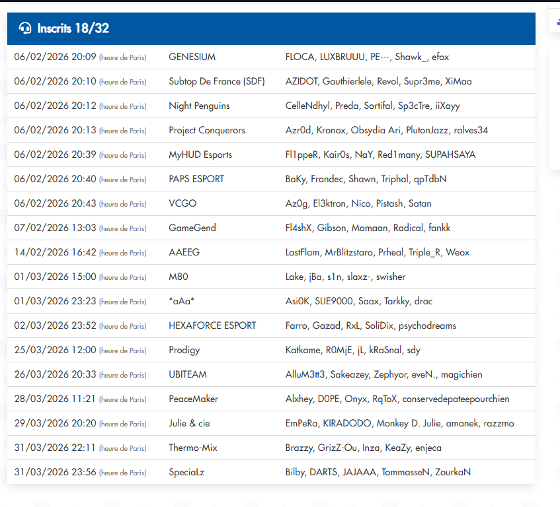Select the date 06/02/2026 20:13
This screenshot has width=560, height=507.
point(55,130)
